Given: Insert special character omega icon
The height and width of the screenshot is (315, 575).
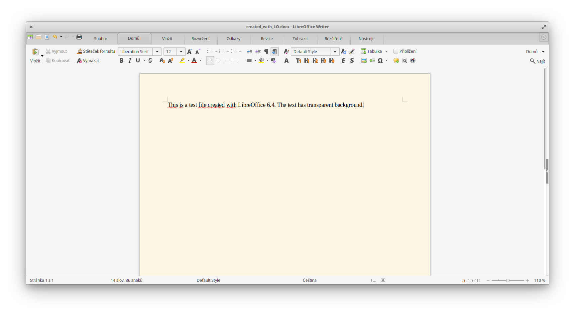Looking at the screenshot, I should [380, 60].
